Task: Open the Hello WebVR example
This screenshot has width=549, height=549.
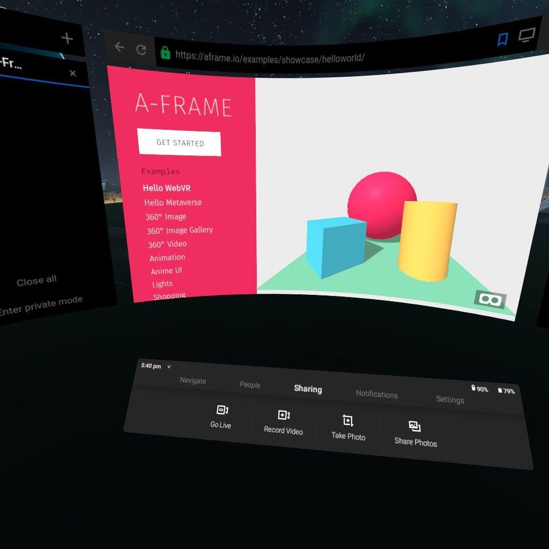Action: (167, 188)
